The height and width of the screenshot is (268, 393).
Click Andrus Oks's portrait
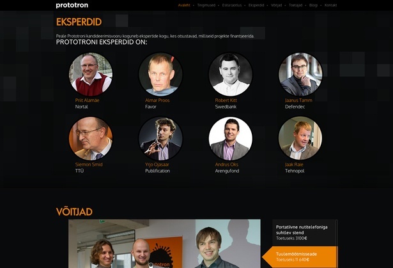click(x=231, y=138)
